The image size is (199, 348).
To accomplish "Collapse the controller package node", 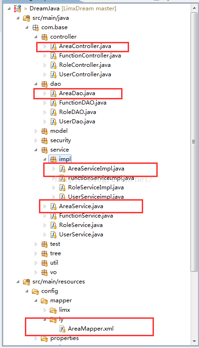I will 36,37.
